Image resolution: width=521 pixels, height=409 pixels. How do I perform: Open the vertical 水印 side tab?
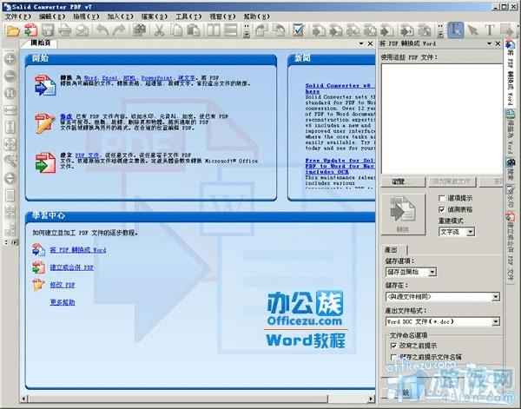[510, 195]
